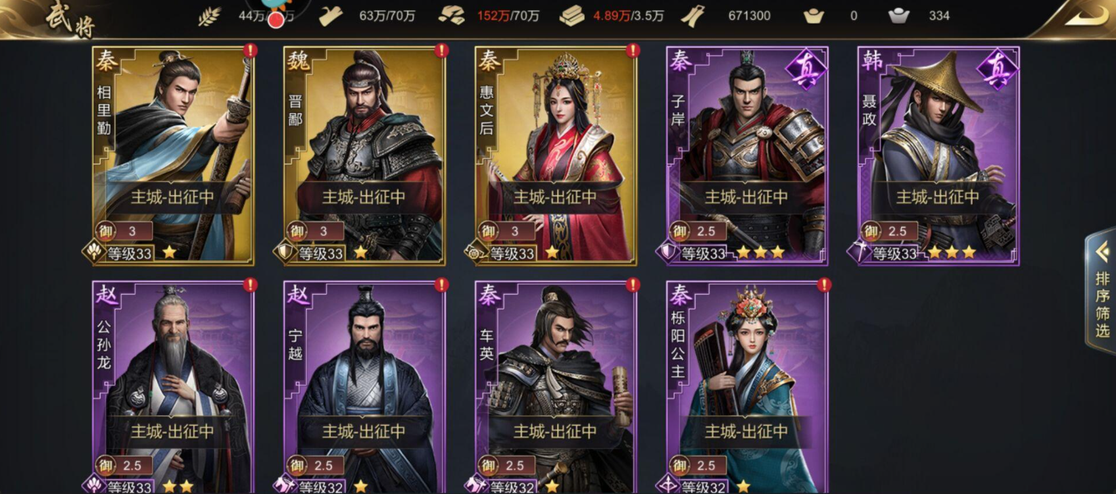This screenshot has height=494, width=1116.
Task: Click the stone resource icon
Action: (452, 16)
